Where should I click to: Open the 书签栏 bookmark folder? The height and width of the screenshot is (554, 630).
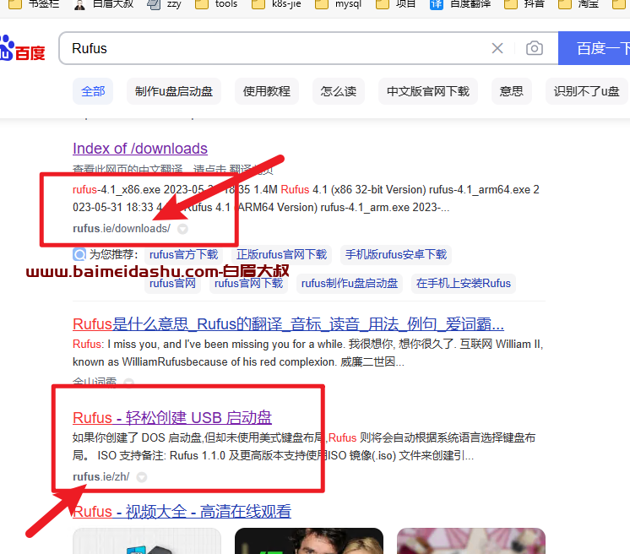click(34, 4)
